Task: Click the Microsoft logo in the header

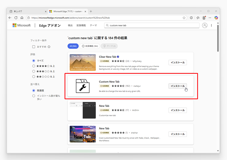Action: coord(22,25)
